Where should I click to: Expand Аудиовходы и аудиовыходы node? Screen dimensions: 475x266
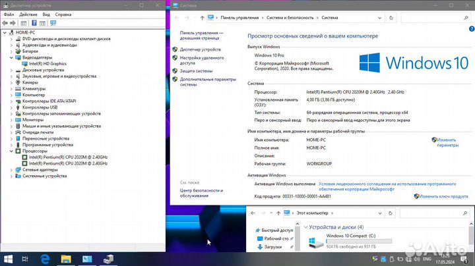(11, 45)
